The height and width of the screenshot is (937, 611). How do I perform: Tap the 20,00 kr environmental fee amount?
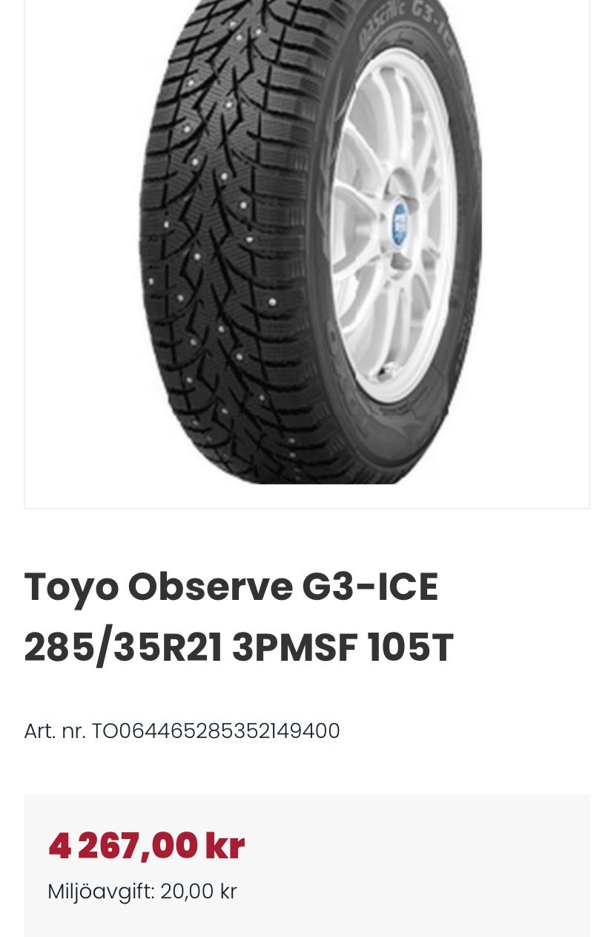pos(199,891)
